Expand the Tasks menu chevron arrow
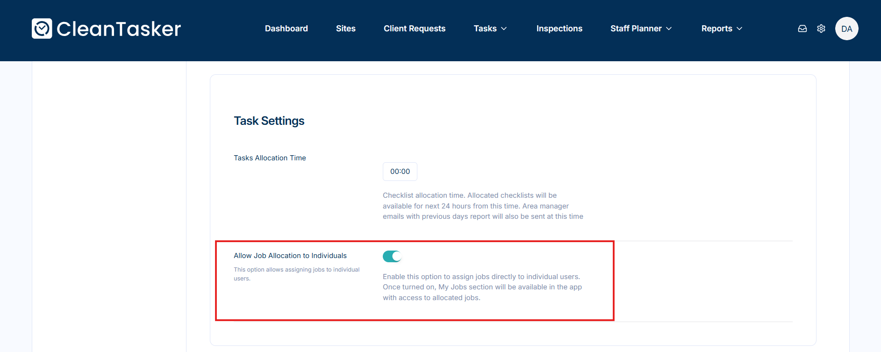Screen dimensions: 881x352 (x=504, y=29)
